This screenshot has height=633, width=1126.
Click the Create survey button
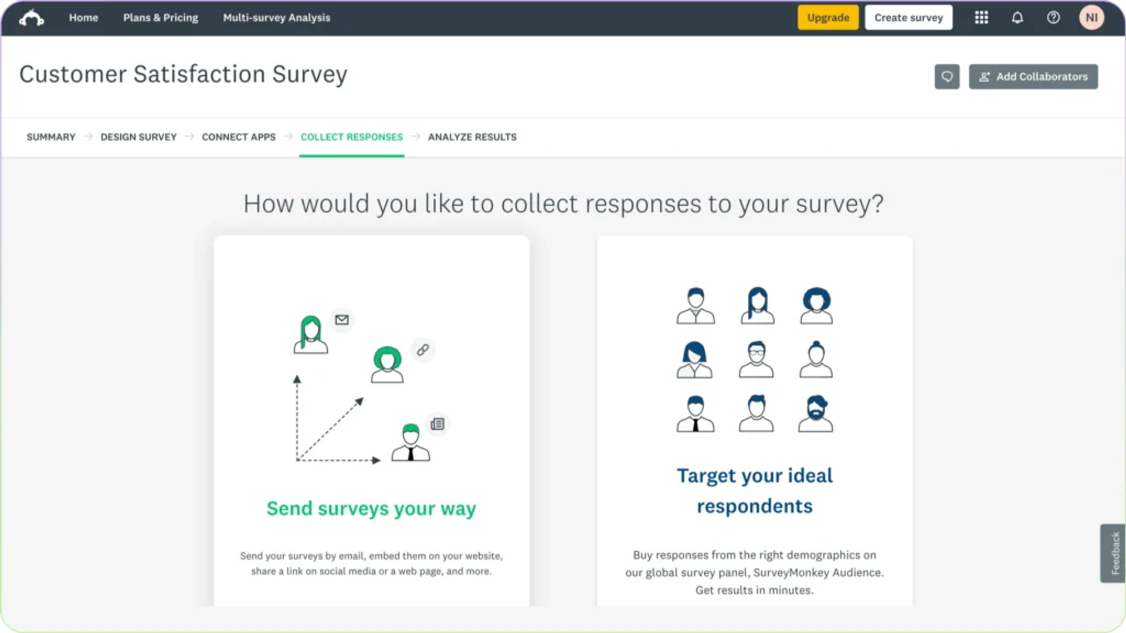[908, 18]
